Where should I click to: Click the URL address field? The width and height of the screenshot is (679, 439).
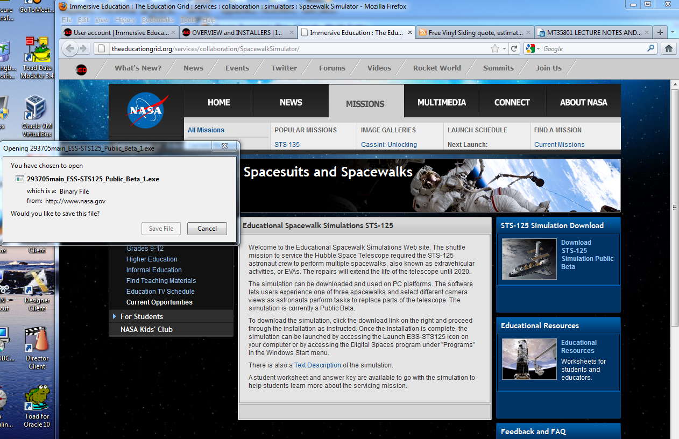(299, 48)
